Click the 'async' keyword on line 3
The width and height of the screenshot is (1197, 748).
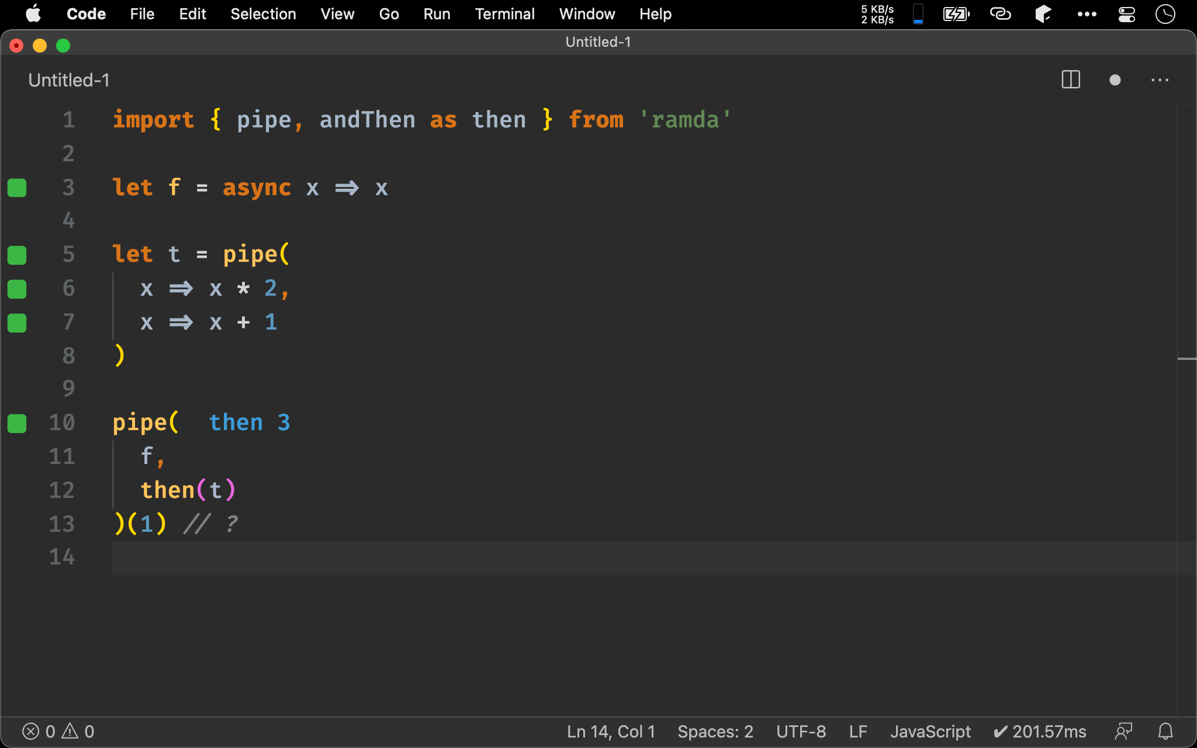point(257,188)
